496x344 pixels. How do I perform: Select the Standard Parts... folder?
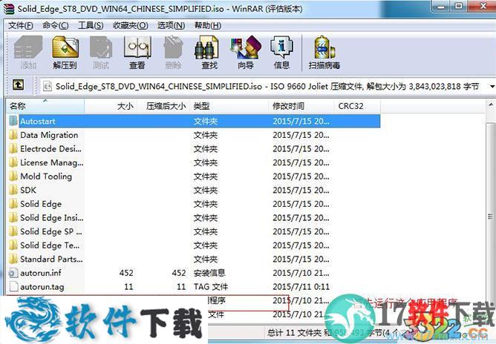(x=51, y=259)
